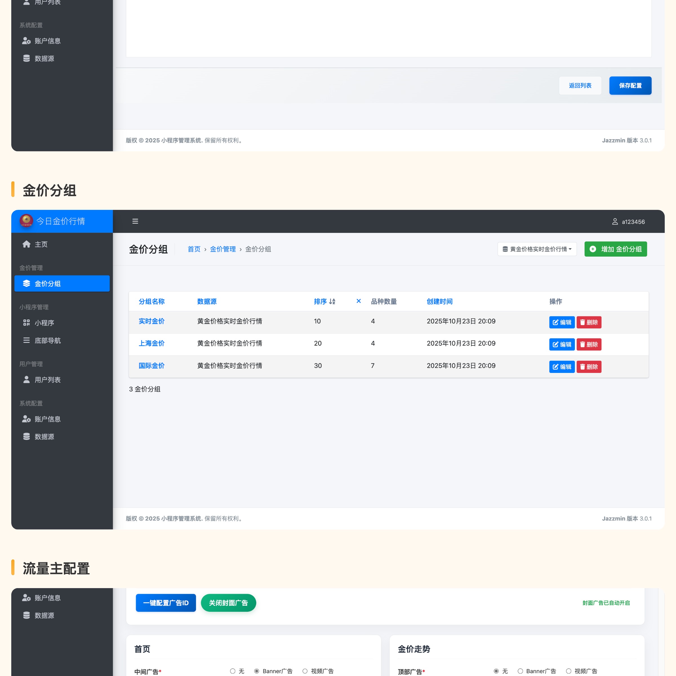Open the 主页 home item in sidebar

click(41, 244)
